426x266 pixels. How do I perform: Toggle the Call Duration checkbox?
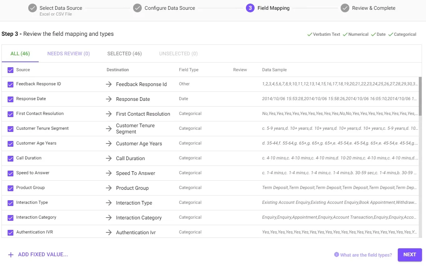10,159
